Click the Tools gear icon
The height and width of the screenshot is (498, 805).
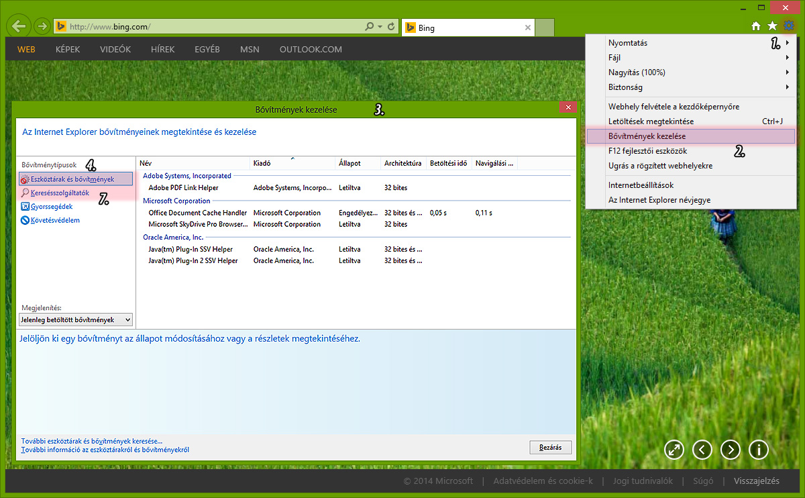(x=789, y=26)
